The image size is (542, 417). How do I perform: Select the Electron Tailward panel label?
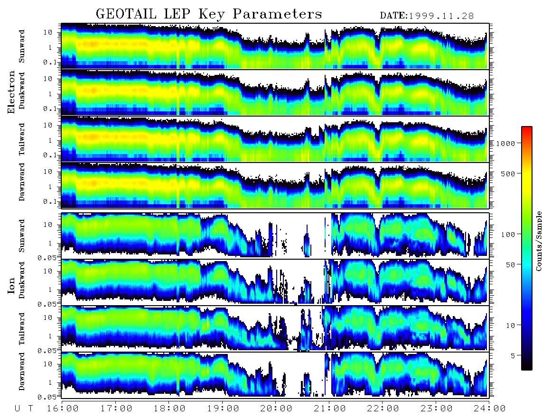tap(22, 139)
